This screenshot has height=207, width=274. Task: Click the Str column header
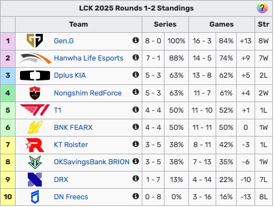pyautogui.click(x=263, y=24)
